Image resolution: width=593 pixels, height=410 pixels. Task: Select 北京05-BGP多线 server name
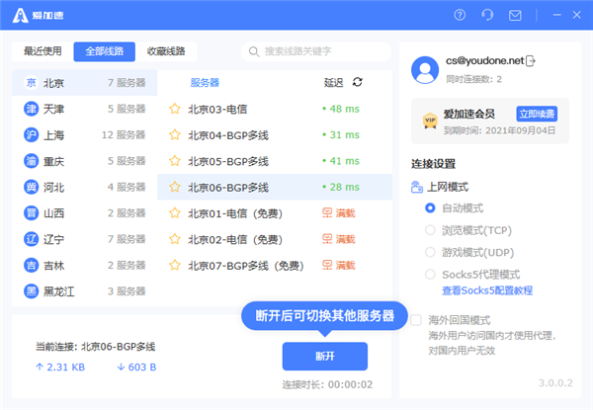pyautogui.click(x=228, y=161)
